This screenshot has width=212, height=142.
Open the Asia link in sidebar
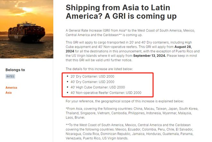9,93
